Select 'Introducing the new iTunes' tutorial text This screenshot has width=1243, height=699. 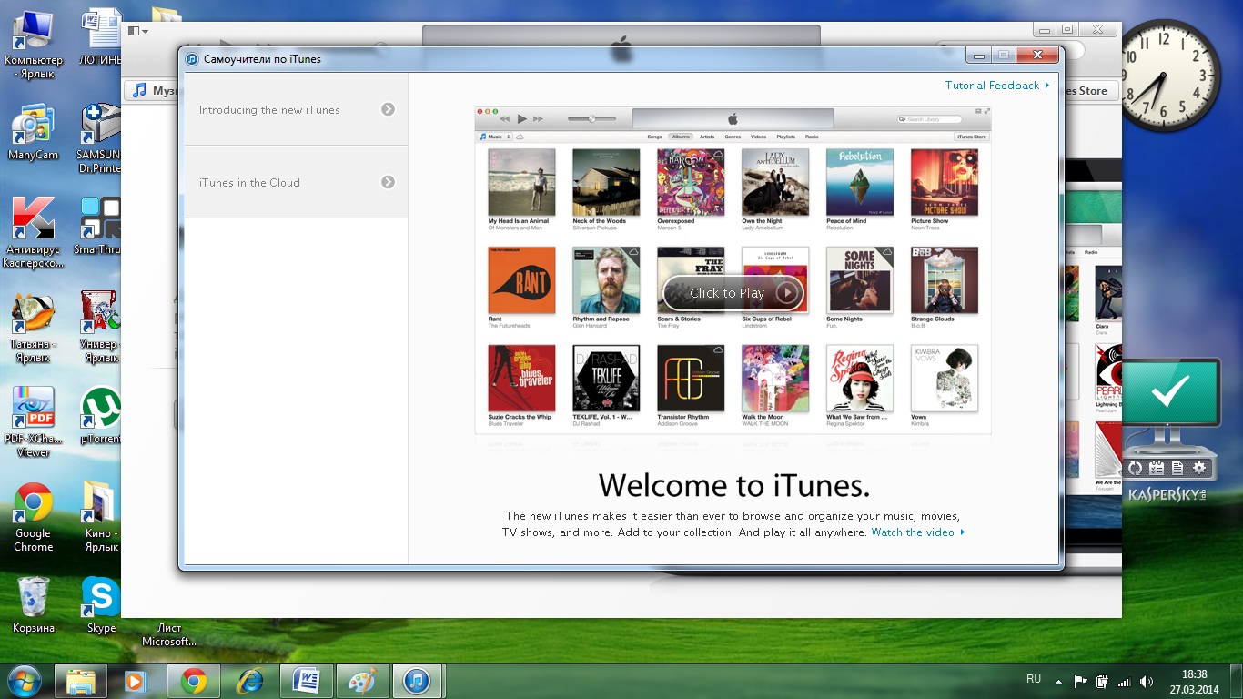click(269, 110)
